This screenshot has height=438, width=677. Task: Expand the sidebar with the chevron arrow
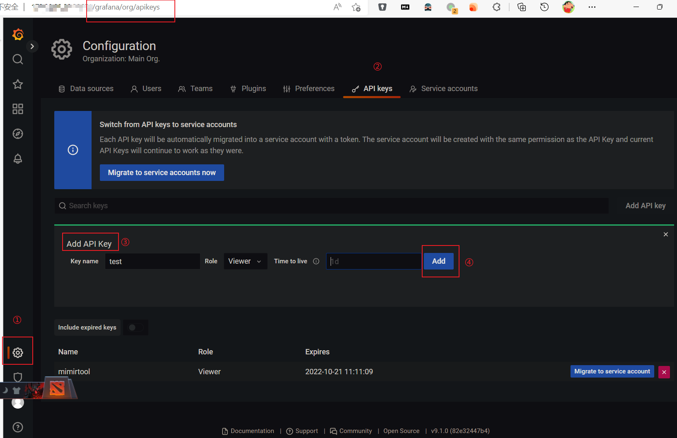[32, 46]
